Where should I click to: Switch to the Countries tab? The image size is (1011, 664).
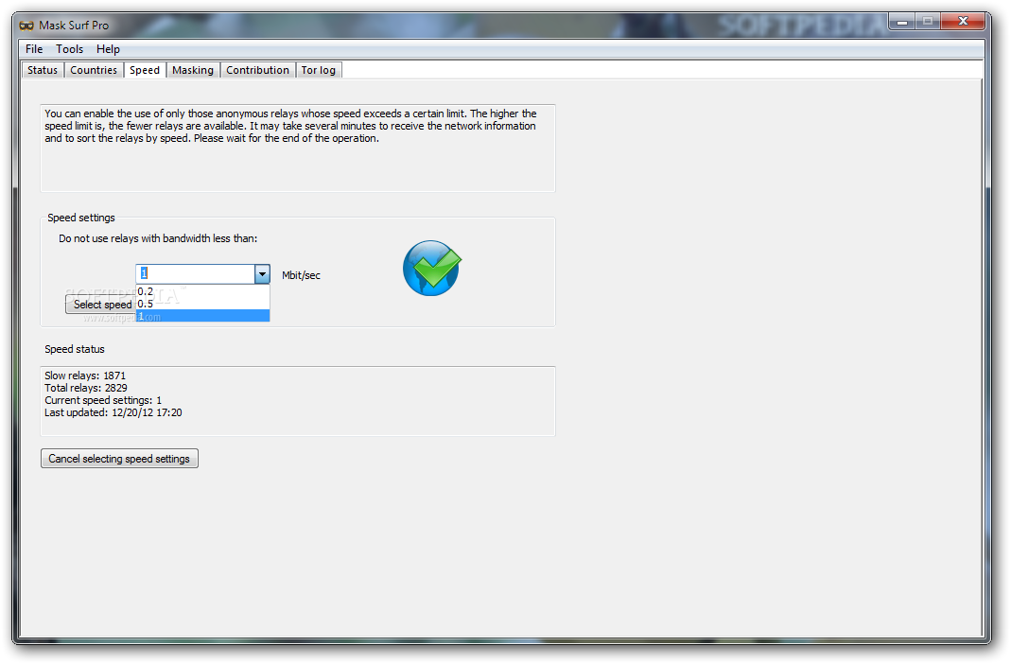94,70
